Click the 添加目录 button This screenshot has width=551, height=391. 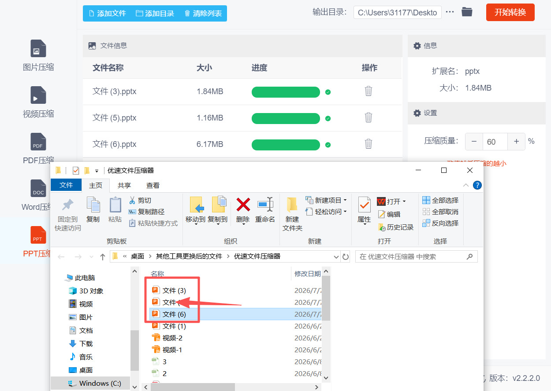[x=155, y=13]
